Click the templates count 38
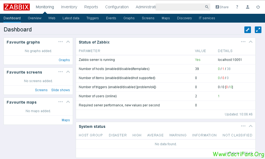Screen dimensions: 265x159 coord(228,69)
